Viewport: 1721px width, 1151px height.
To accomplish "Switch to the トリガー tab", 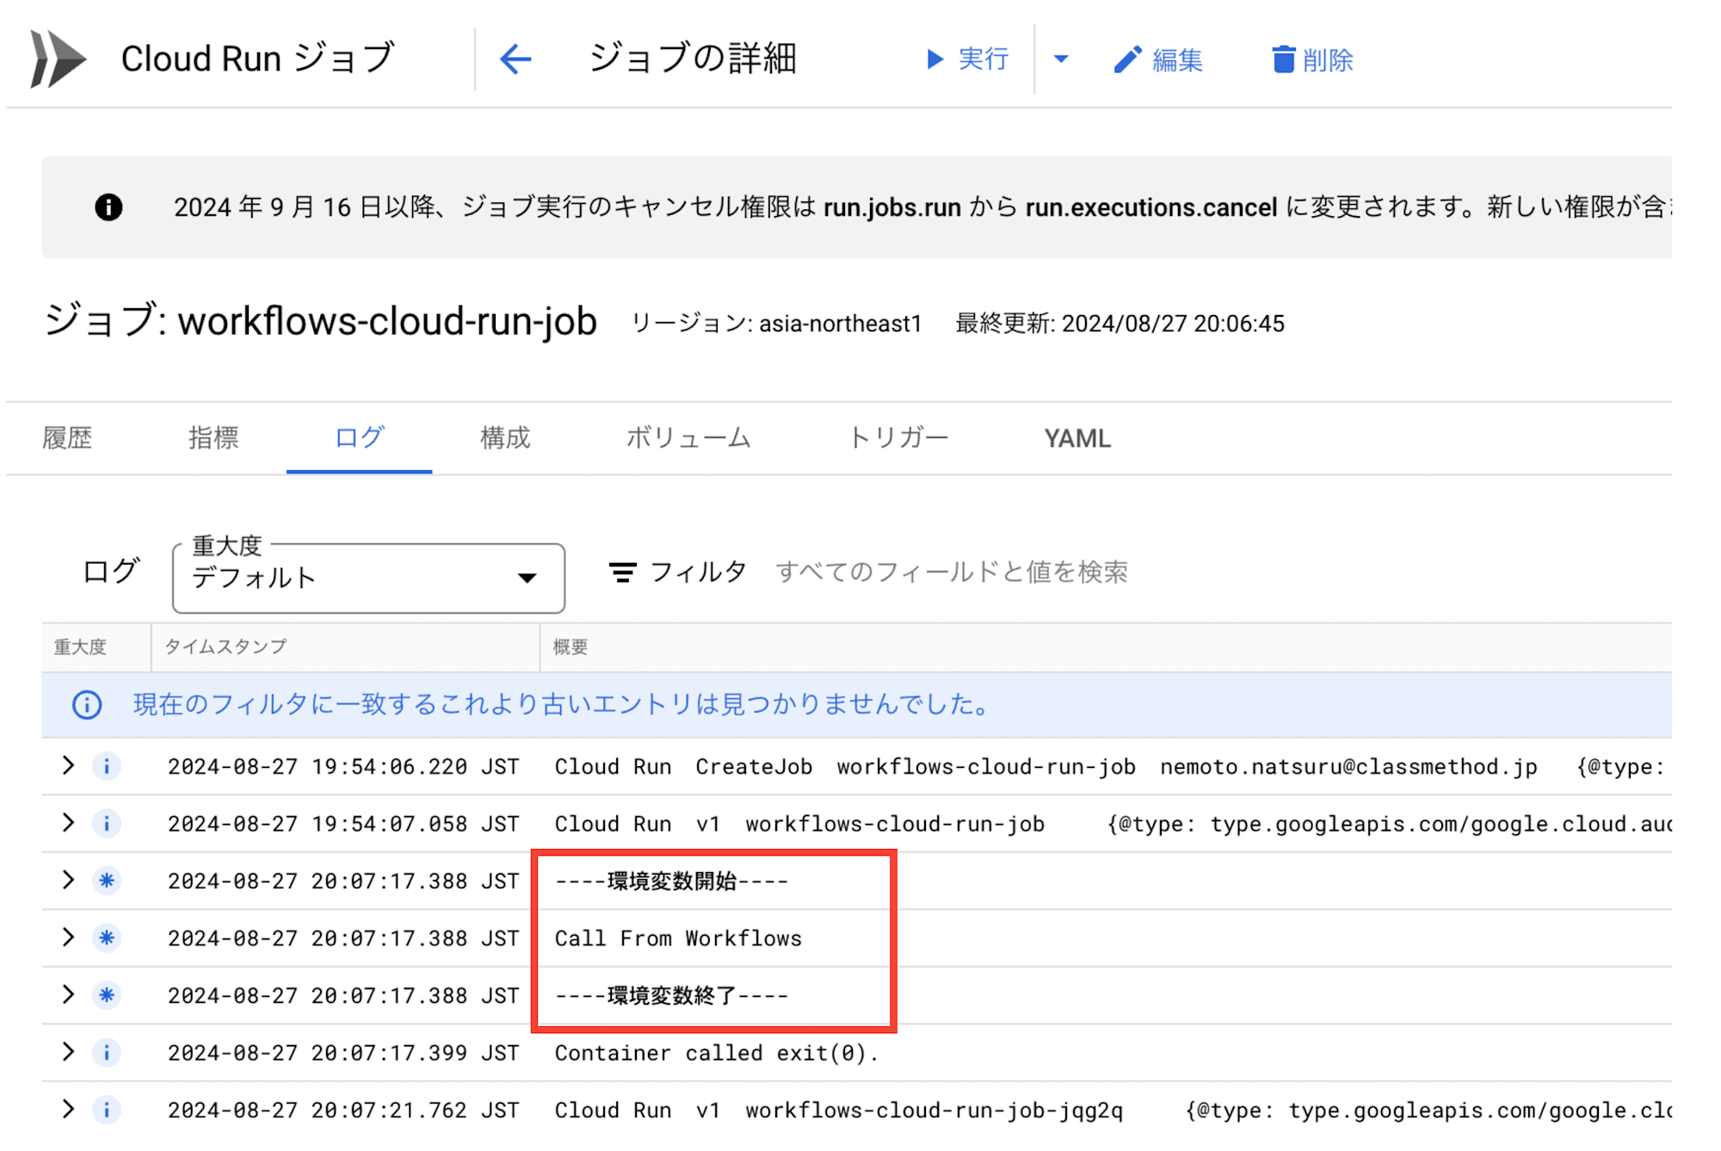I will (898, 438).
